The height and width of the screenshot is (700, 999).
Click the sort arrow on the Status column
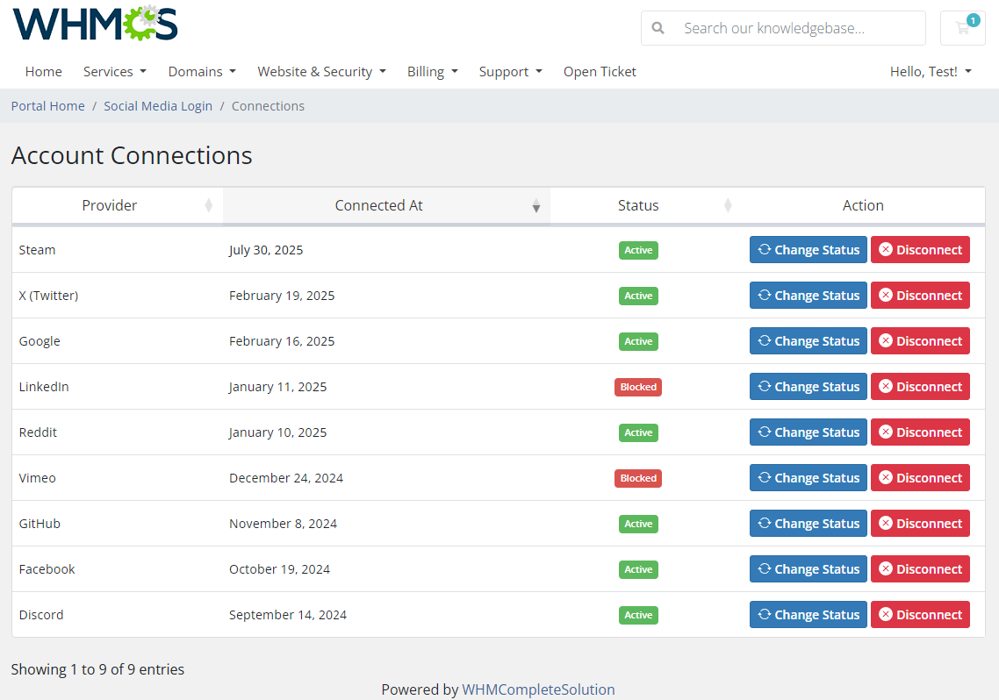(728, 205)
